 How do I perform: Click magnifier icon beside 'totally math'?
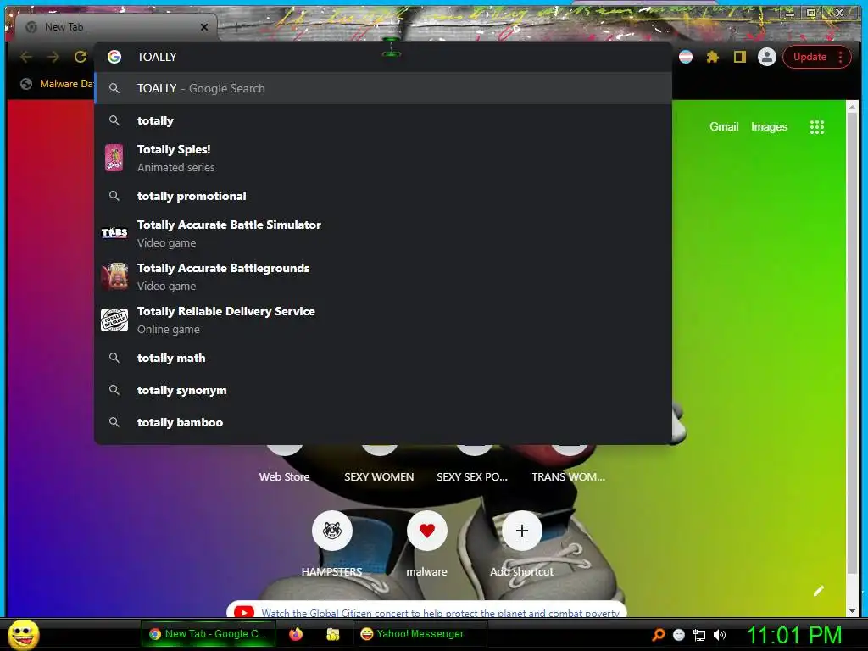click(x=114, y=358)
